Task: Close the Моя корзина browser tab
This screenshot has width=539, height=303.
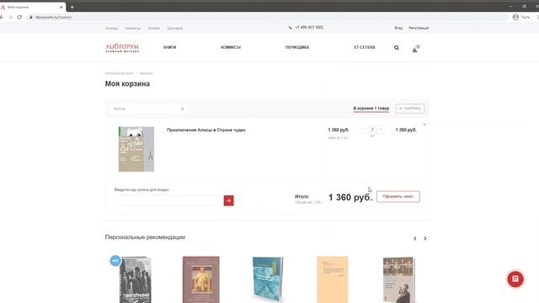Action: [x=61, y=7]
